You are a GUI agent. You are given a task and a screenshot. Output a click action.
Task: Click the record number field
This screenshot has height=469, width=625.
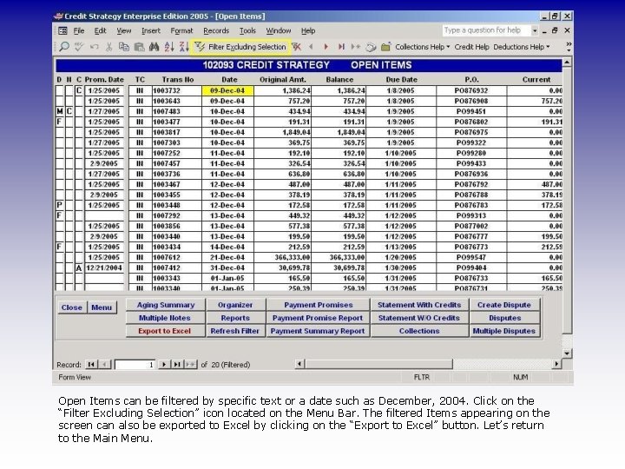[135, 365]
